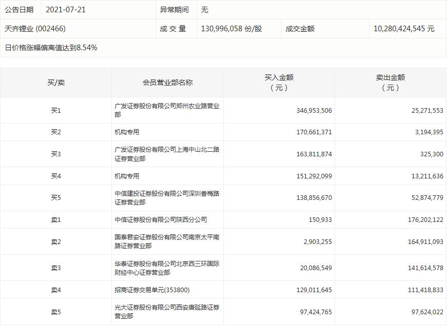Screen dimensions: 448x326
Task: Select the sell amount 97,624,022
Action: pos(427,312)
